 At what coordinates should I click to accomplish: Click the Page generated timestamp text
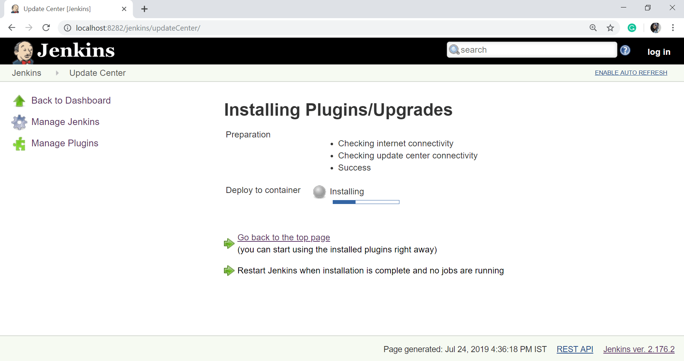(465, 349)
